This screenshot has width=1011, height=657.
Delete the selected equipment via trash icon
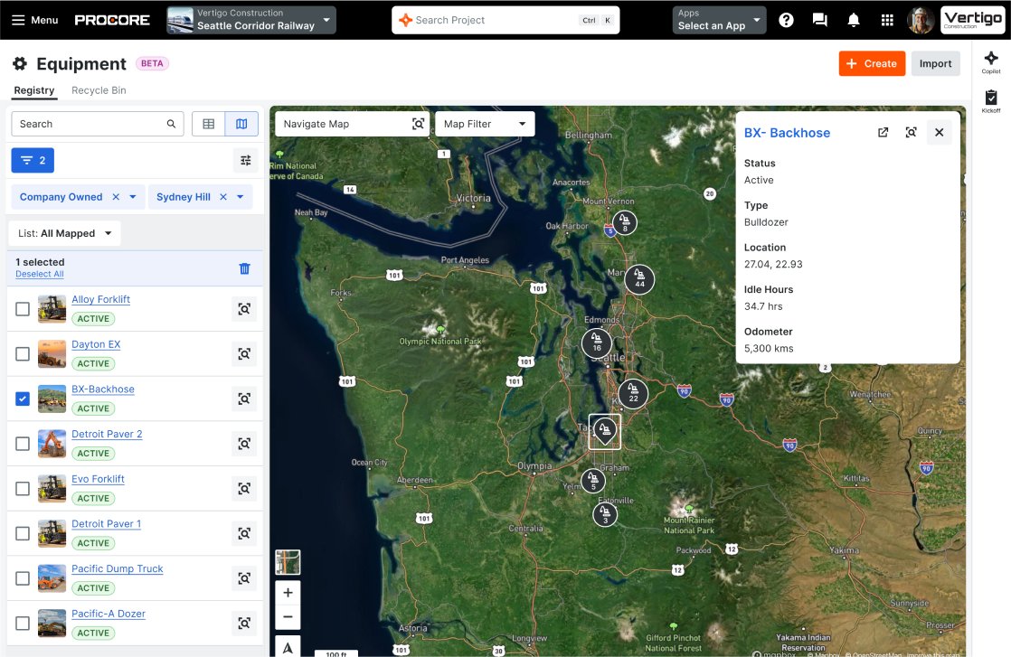pos(244,267)
